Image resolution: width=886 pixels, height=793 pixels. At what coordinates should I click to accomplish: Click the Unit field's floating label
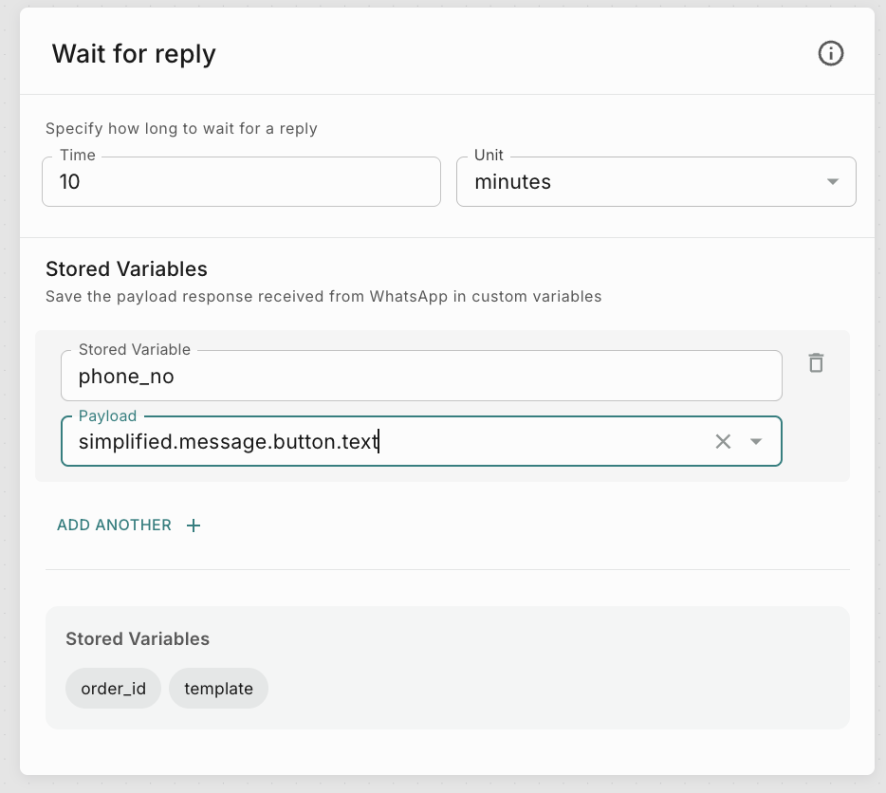click(x=489, y=156)
